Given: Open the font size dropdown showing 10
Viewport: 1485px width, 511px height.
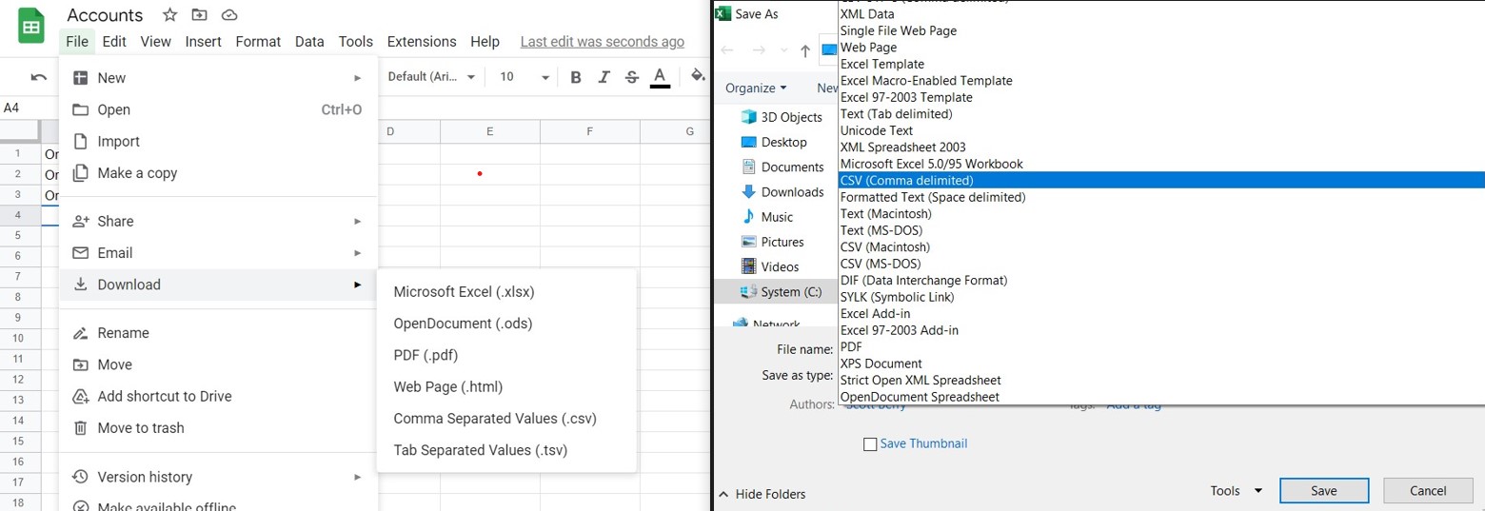Looking at the screenshot, I should 525,77.
